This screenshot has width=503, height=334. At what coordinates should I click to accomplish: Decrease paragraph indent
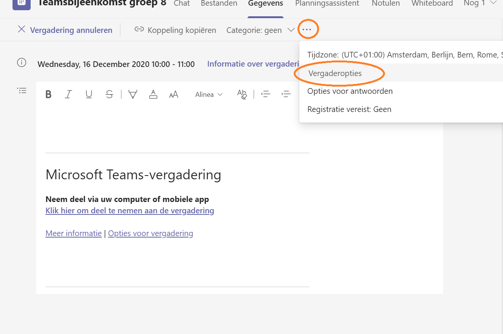[266, 95]
